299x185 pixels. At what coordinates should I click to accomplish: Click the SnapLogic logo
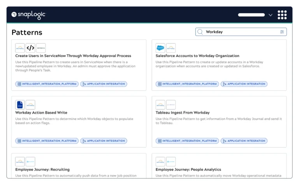pyautogui.click(x=28, y=15)
